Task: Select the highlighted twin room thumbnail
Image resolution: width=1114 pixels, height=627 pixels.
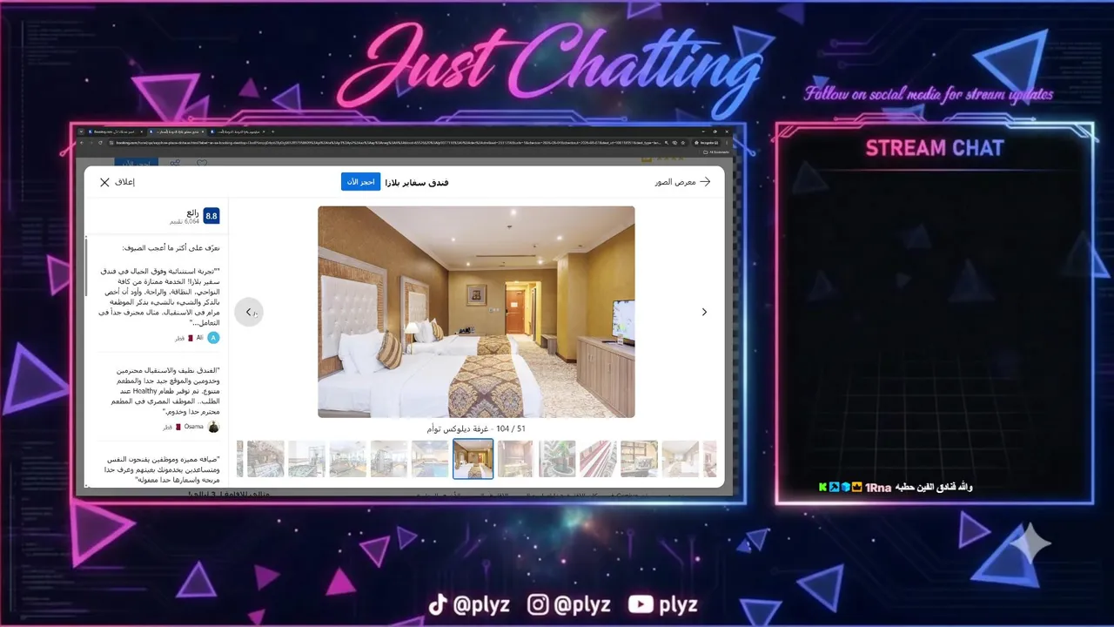Action: (473, 459)
